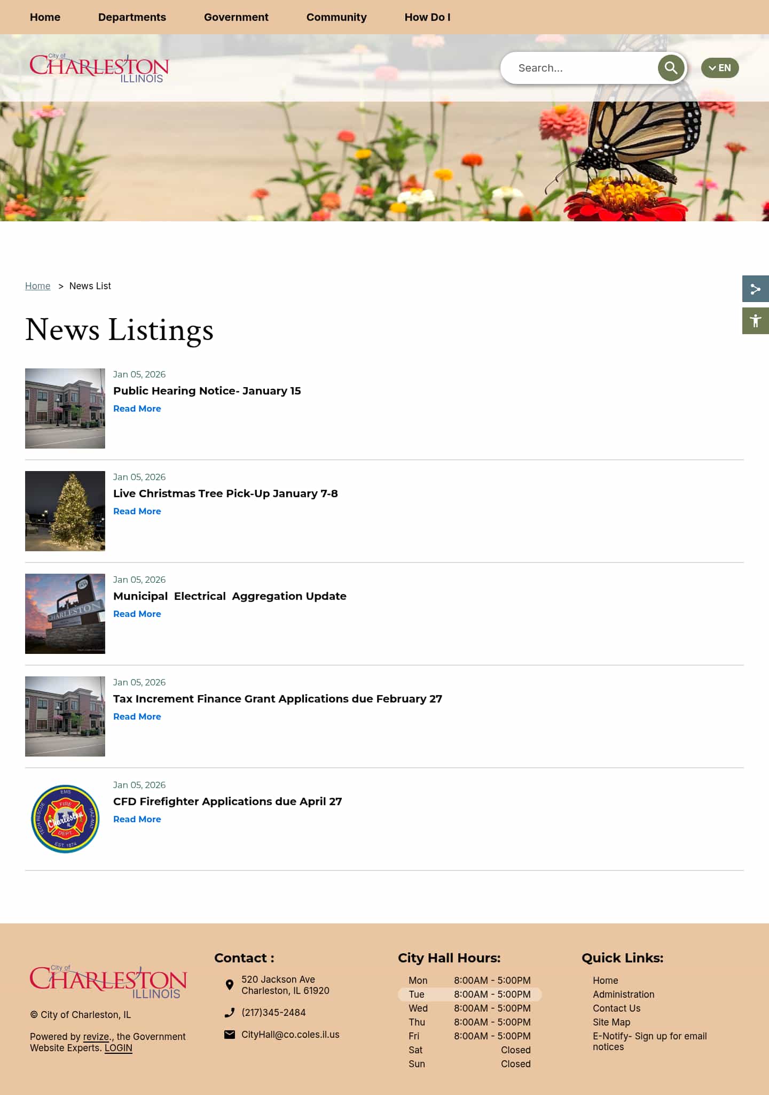Open Home under Quick Links
769x1095 pixels.
click(606, 981)
